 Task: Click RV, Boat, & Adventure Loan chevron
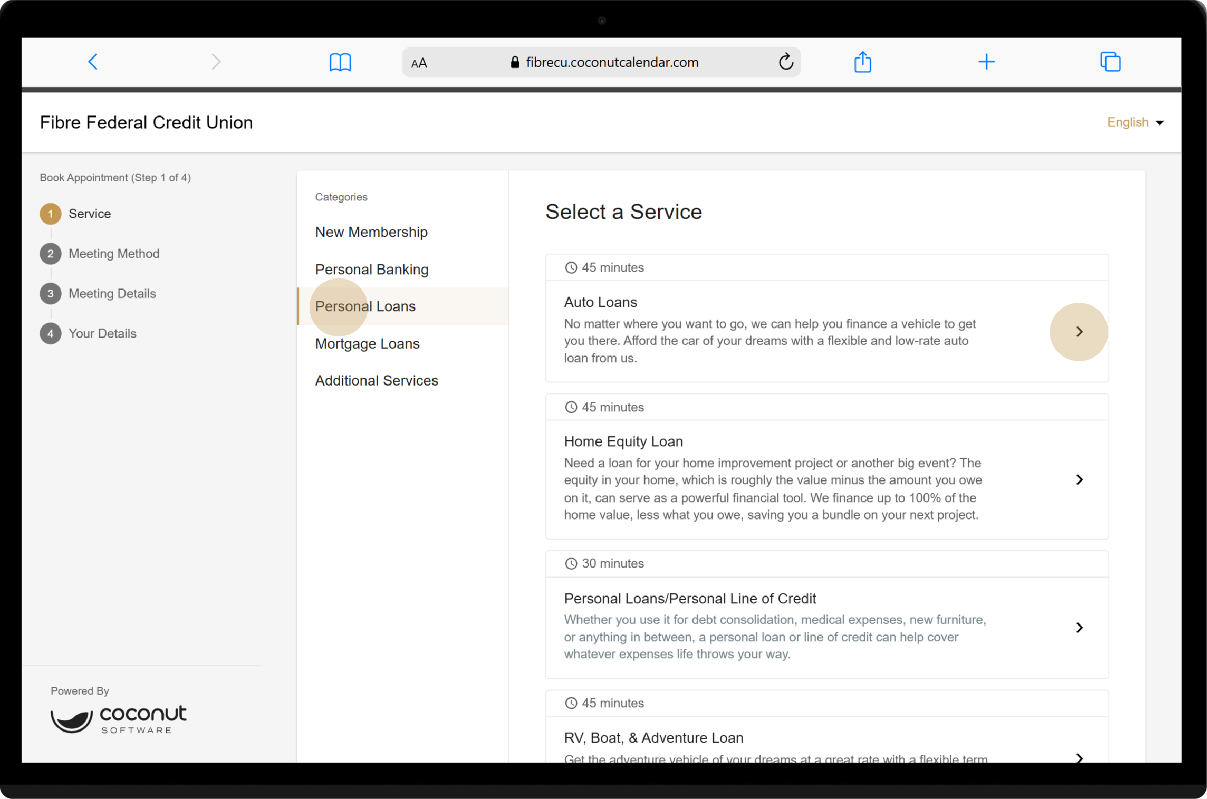tap(1079, 757)
